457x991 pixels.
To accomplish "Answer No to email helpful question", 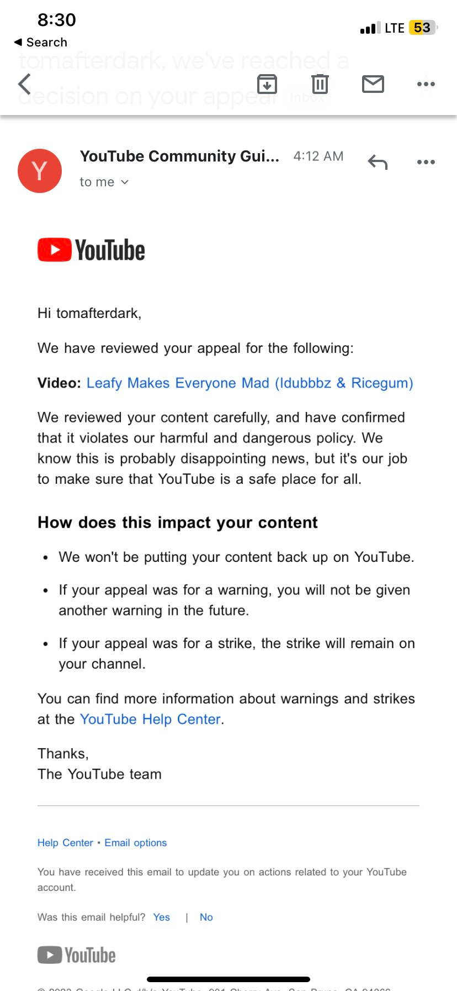I will coord(206,917).
